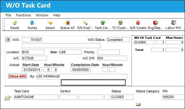This screenshot has height=109, width=185.
Task: Click the Close W/O button
Action: (18, 76)
